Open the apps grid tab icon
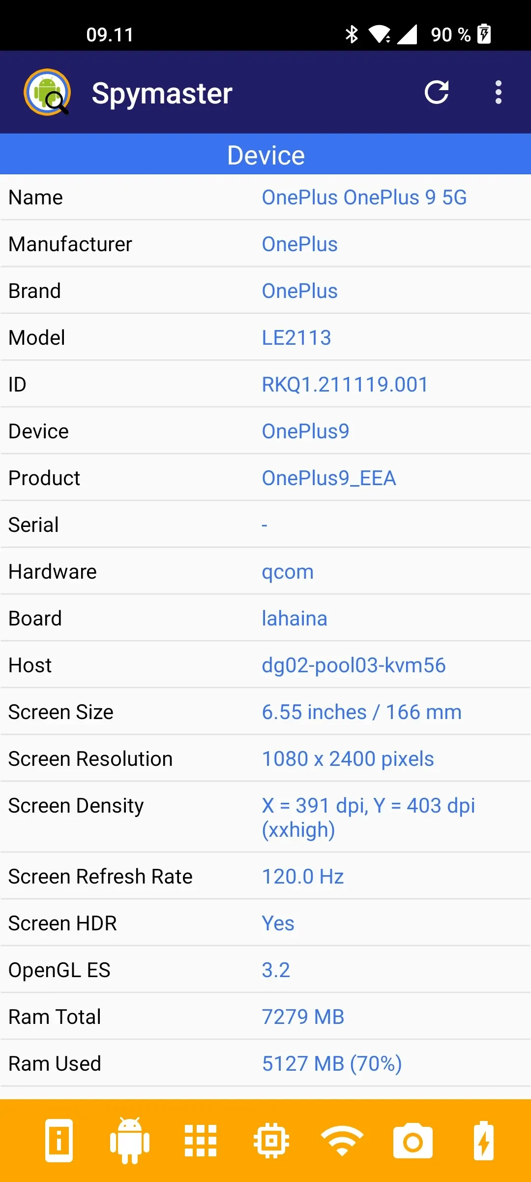 (201, 1141)
